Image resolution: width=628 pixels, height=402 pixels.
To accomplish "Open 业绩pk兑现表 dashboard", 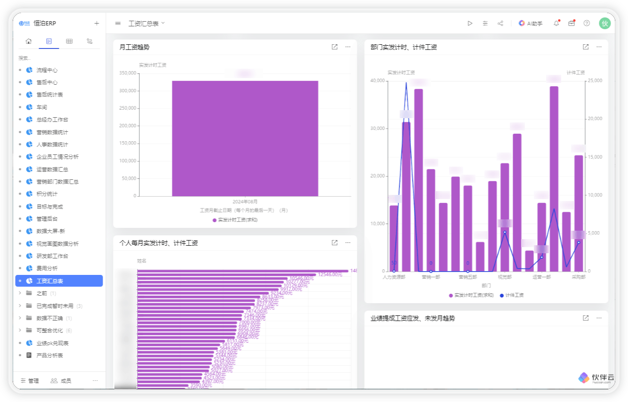I will 52,343.
